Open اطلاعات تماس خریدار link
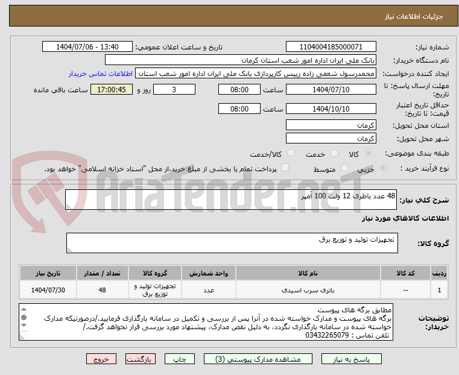This screenshot has height=375, width=459. coord(101,74)
